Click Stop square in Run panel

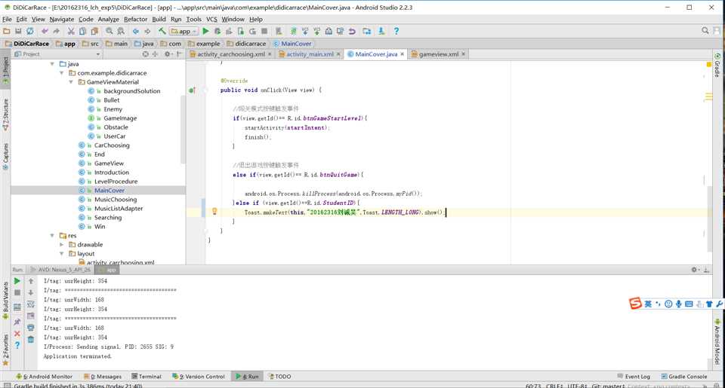coord(17,292)
